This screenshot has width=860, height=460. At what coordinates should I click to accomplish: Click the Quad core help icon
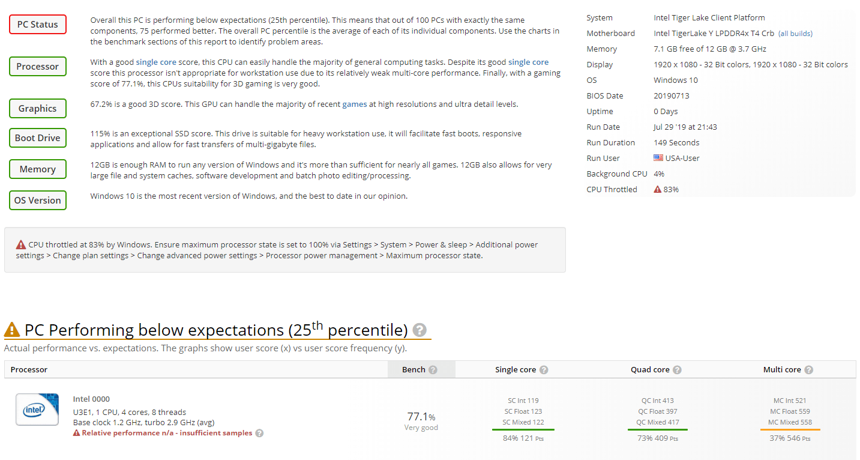tap(677, 370)
